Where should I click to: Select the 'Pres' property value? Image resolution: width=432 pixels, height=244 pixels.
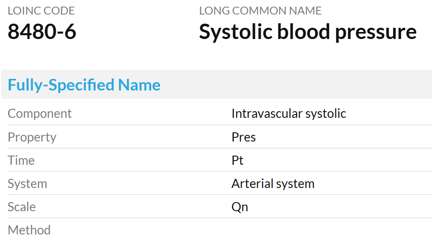click(x=244, y=137)
